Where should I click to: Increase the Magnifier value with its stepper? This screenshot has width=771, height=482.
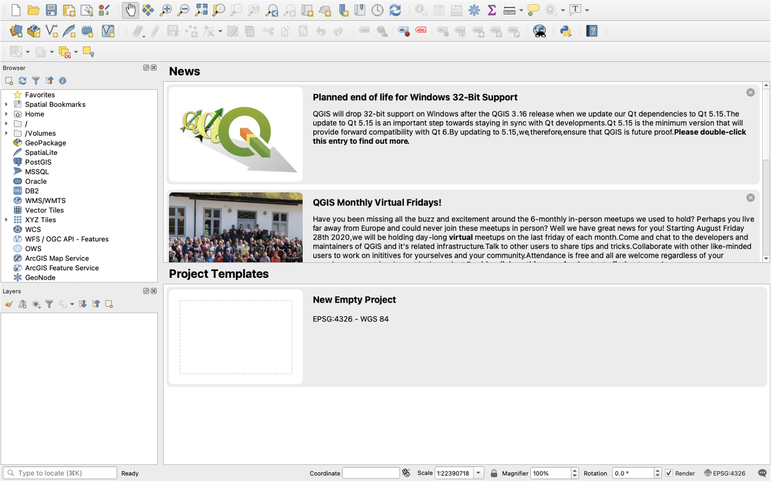pyautogui.click(x=574, y=470)
